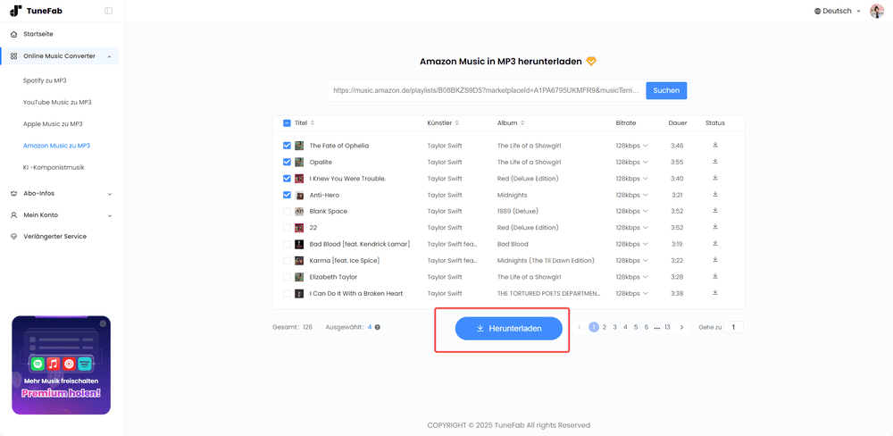Uncheck the Opalite track
Image resolution: width=893 pixels, height=436 pixels.
pyautogui.click(x=287, y=162)
